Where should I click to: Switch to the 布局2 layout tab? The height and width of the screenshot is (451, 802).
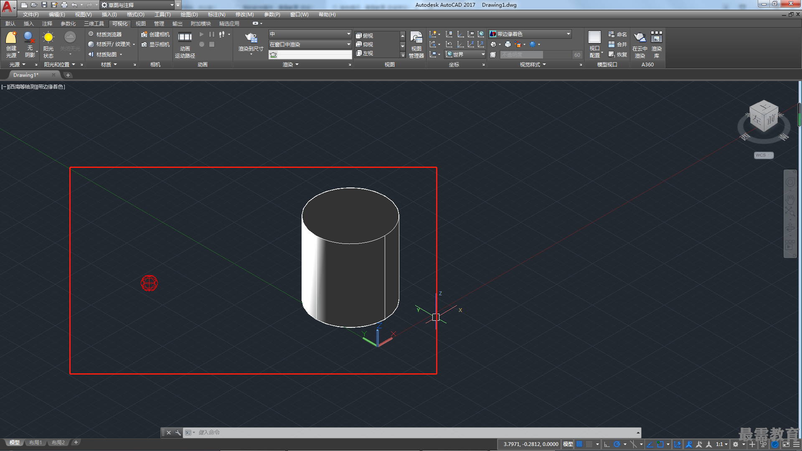click(58, 442)
